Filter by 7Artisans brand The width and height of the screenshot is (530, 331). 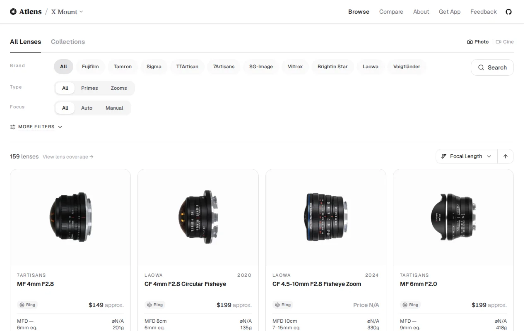click(224, 67)
